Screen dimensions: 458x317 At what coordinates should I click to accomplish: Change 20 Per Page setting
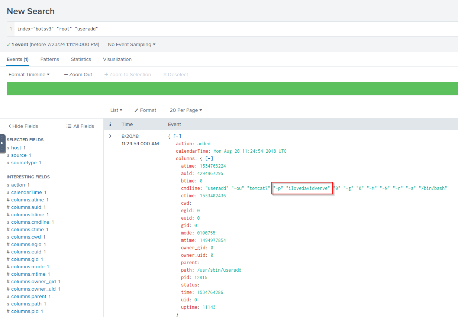[x=186, y=110]
